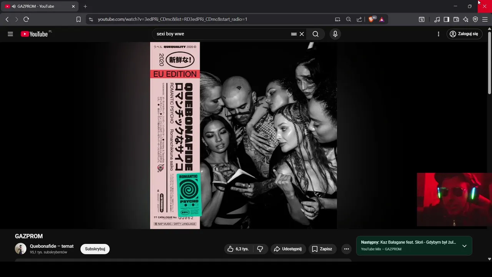Click YouTube Mix – GAZPROM text
Screen dimensions: 492x277
381,249
